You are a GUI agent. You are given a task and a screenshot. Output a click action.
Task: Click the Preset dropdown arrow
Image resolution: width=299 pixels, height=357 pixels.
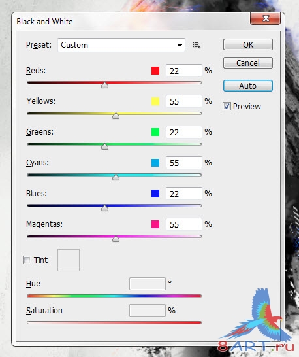point(180,46)
